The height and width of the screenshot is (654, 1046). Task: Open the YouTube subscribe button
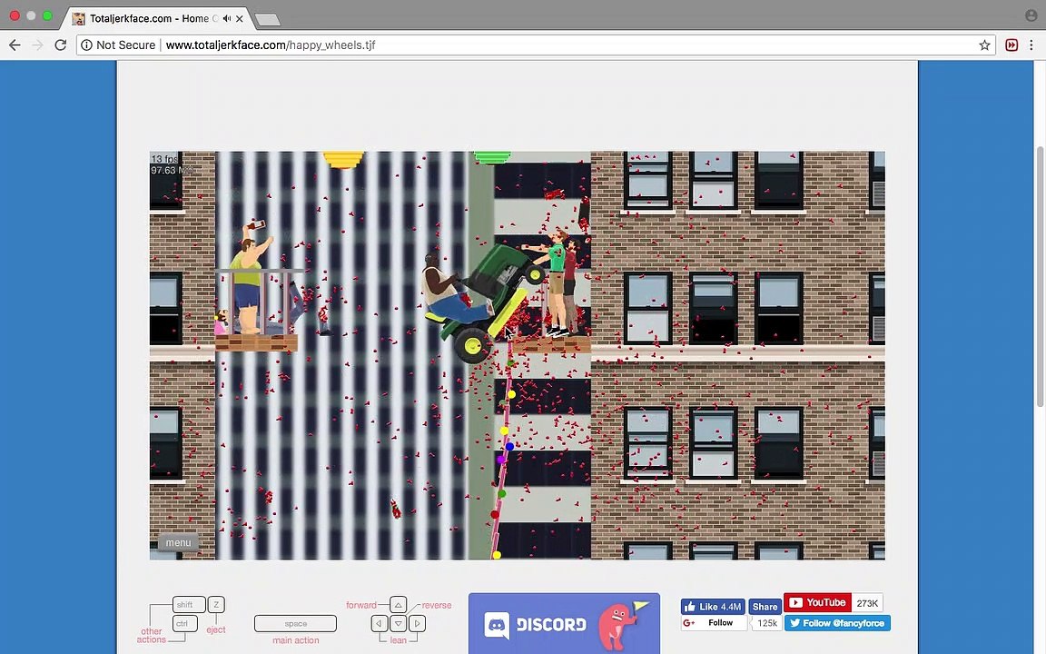(x=818, y=602)
